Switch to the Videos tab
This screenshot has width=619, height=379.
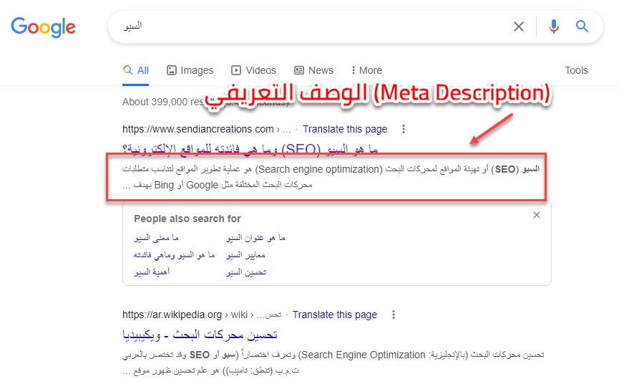click(253, 70)
